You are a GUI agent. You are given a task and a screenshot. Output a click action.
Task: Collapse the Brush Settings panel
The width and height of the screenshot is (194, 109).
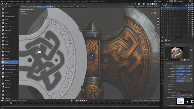(x=169, y=63)
